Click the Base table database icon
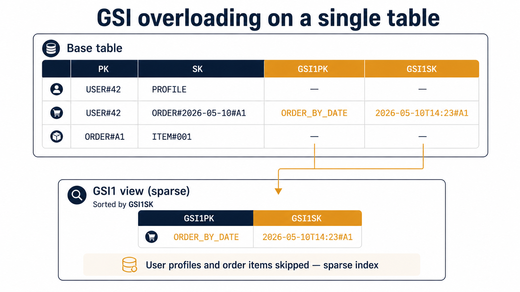Screen dimensions: 520x292 pyautogui.click(x=51, y=48)
